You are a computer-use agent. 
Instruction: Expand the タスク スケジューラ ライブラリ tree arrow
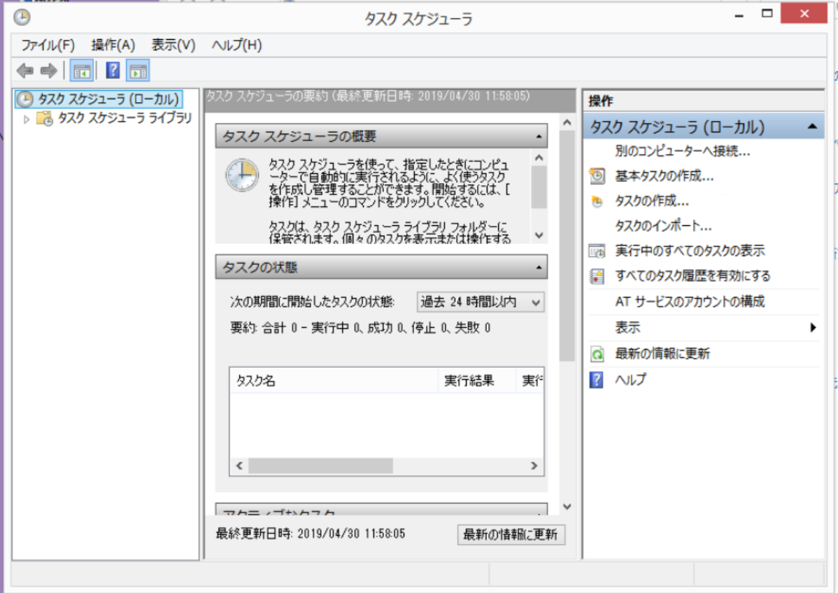point(26,119)
